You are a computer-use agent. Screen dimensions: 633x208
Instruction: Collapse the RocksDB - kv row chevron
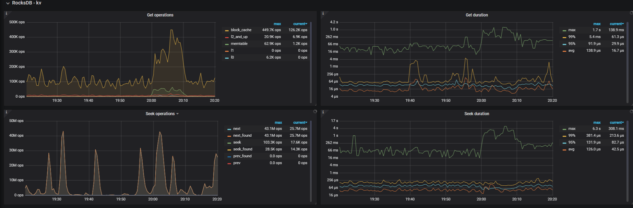[x=8, y=3]
